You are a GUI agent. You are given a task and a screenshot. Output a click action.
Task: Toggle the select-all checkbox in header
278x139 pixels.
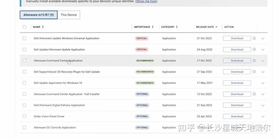click(24, 27)
